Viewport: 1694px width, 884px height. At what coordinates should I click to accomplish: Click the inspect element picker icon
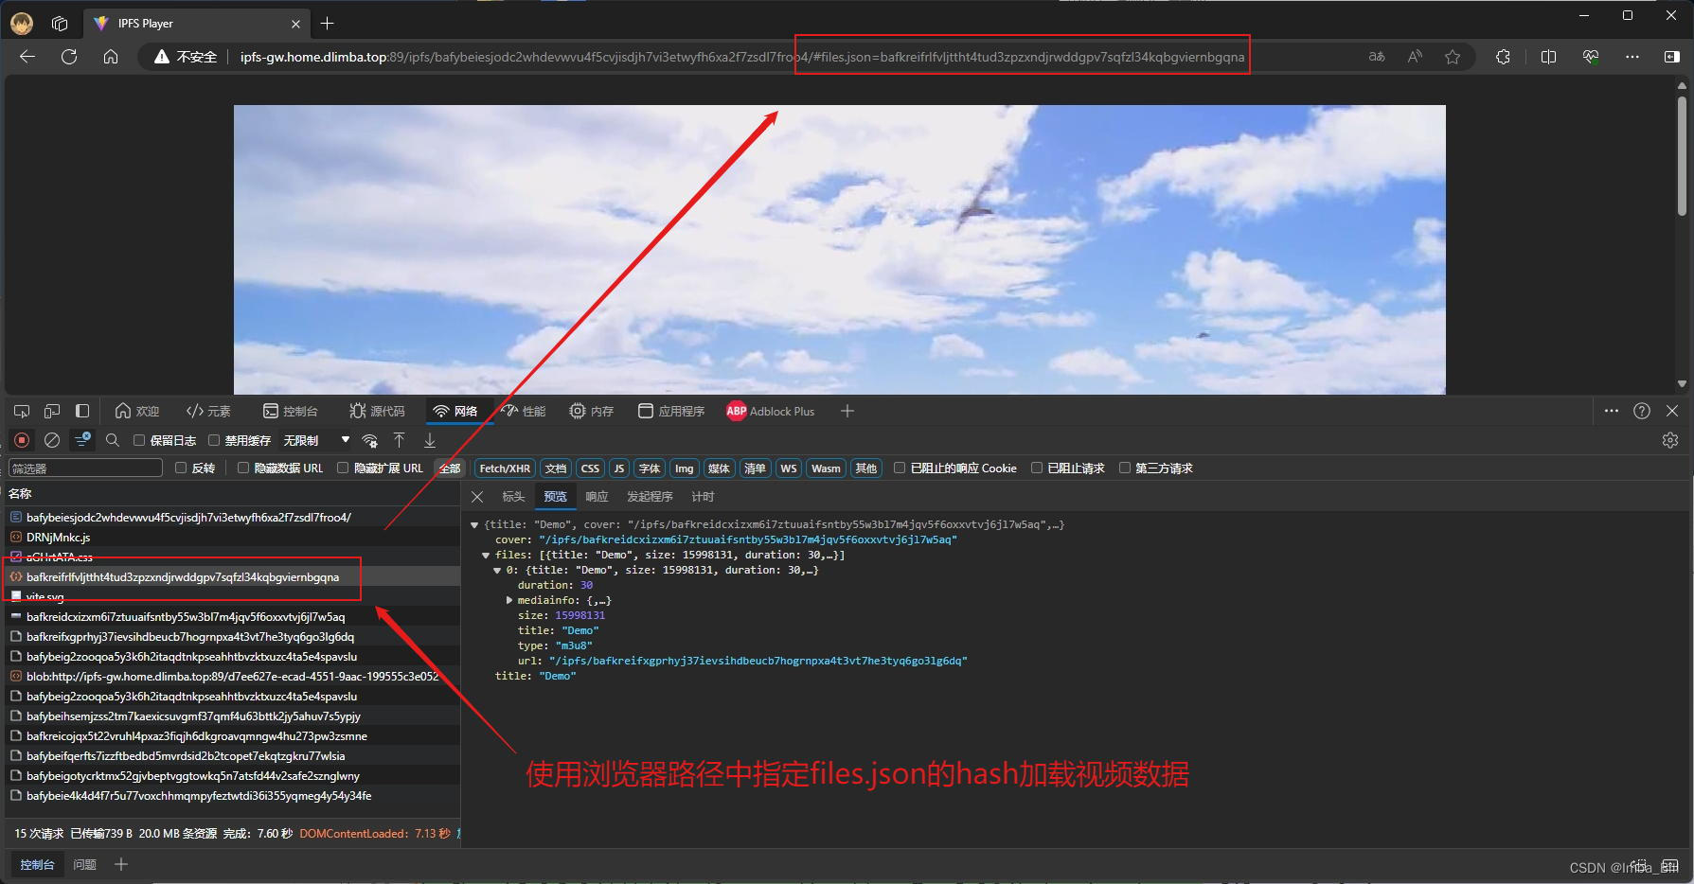[22, 411]
